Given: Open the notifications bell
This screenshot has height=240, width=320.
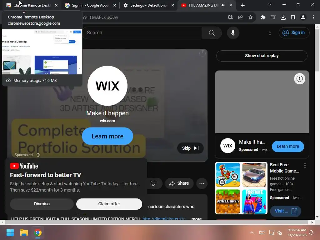Looking at the screenshot, I should click(x=312, y=232).
